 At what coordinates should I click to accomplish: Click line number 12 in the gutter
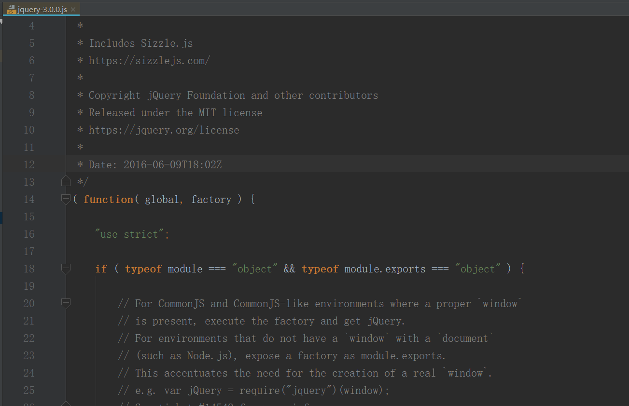(29, 165)
